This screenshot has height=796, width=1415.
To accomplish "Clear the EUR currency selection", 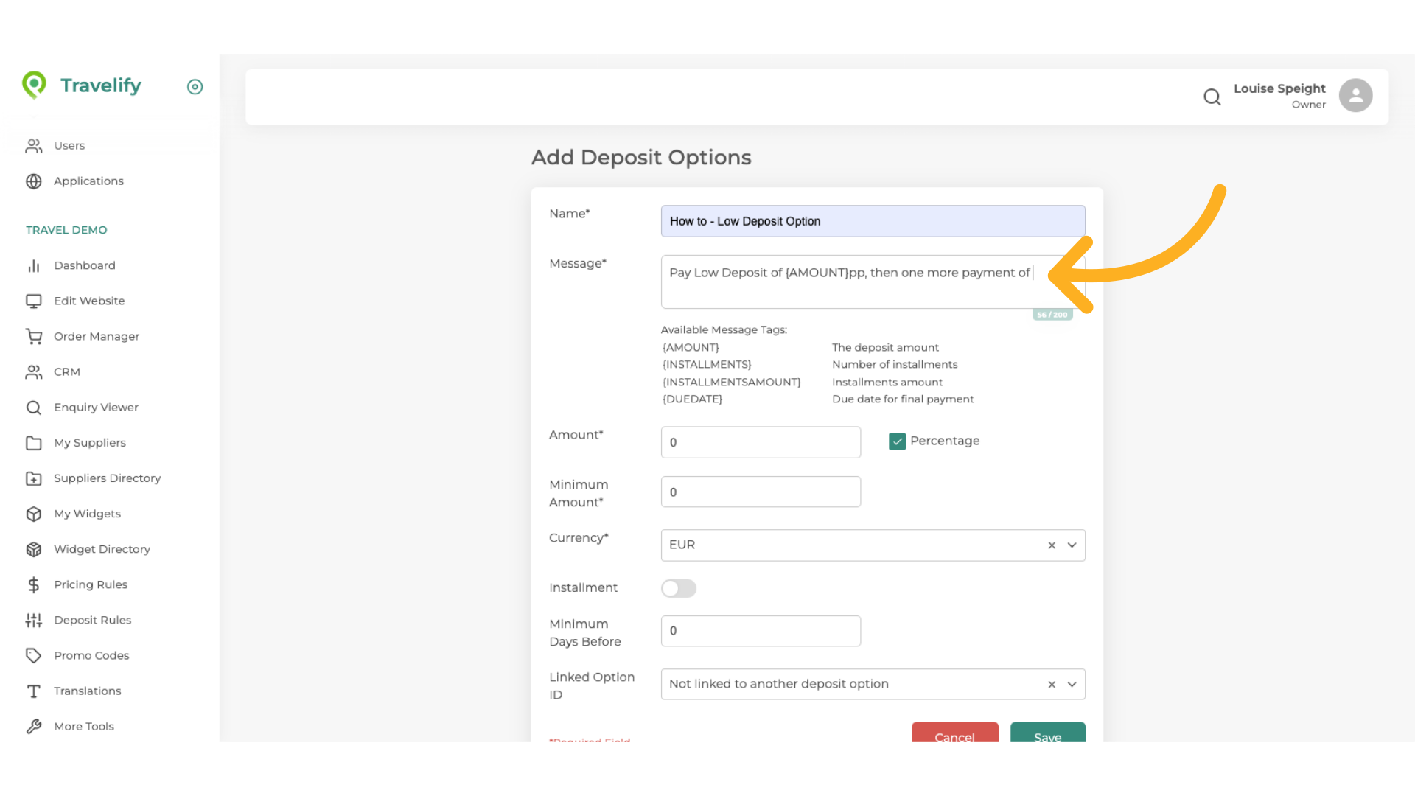I will coord(1052,545).
